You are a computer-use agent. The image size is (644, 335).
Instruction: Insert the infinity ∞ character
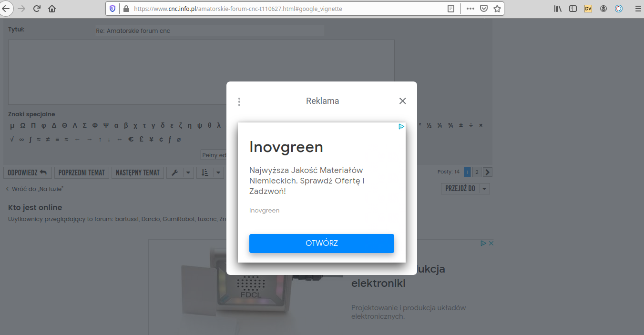21,140
